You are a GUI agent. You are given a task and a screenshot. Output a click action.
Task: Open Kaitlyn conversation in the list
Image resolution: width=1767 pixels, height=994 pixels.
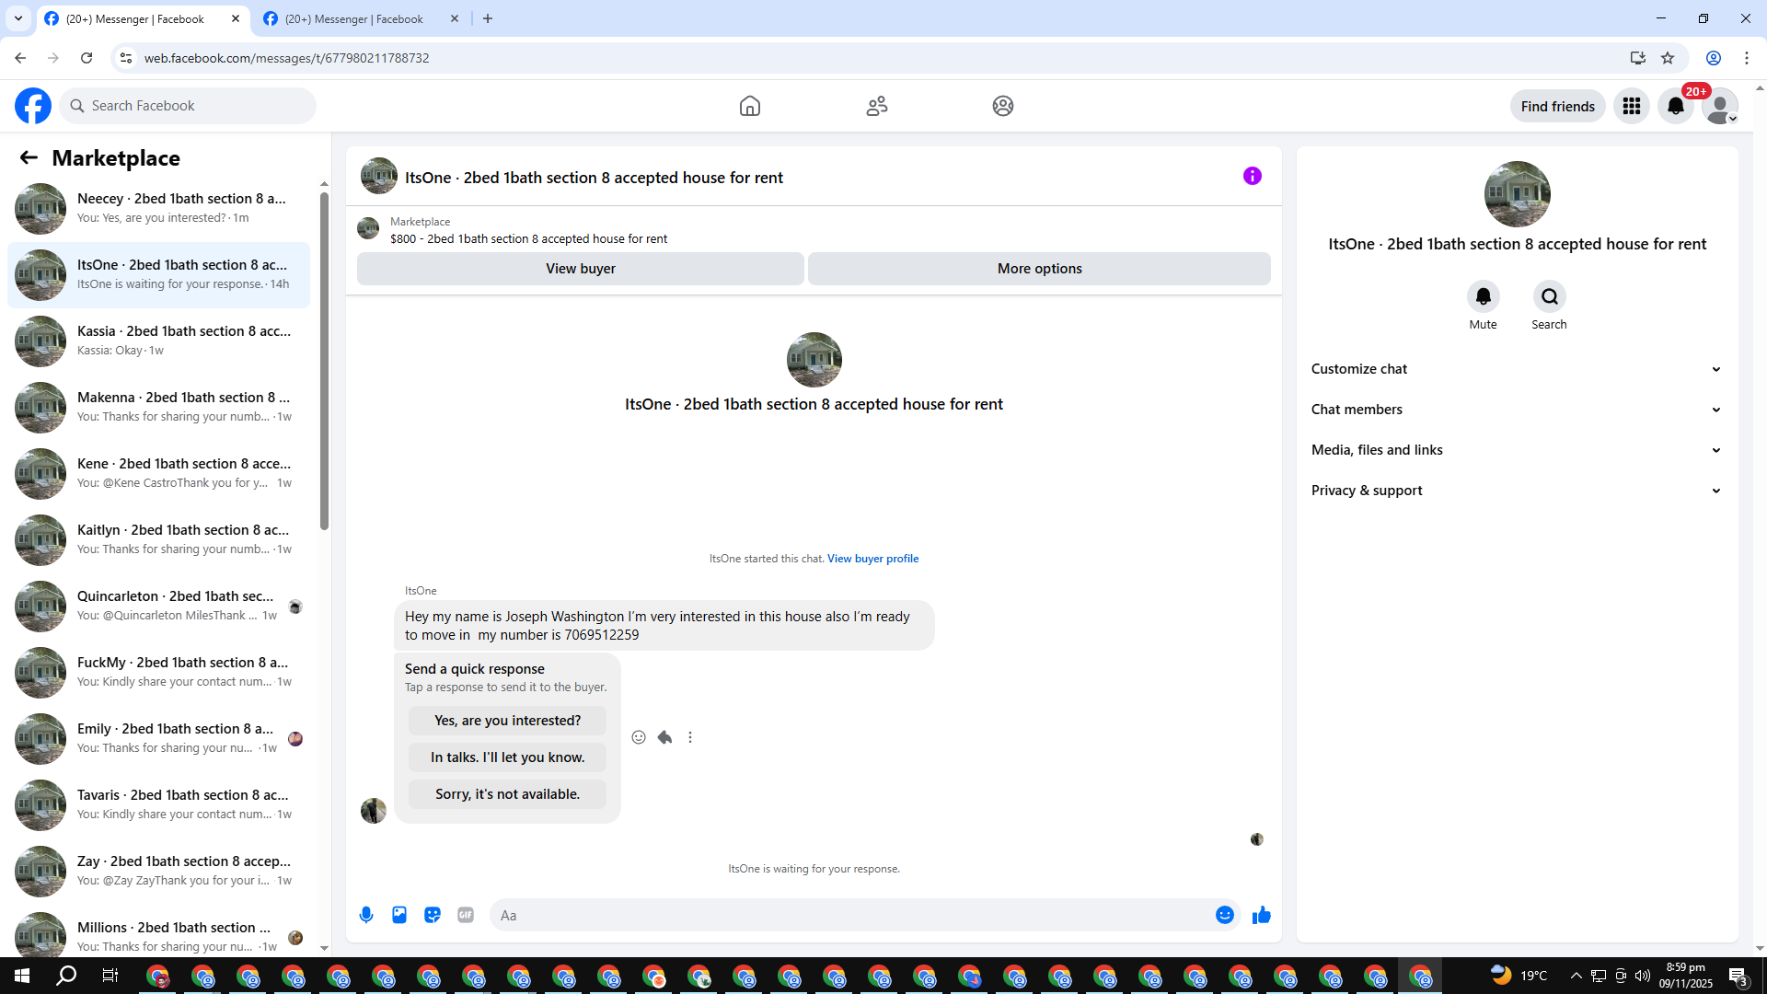point(158,540)
